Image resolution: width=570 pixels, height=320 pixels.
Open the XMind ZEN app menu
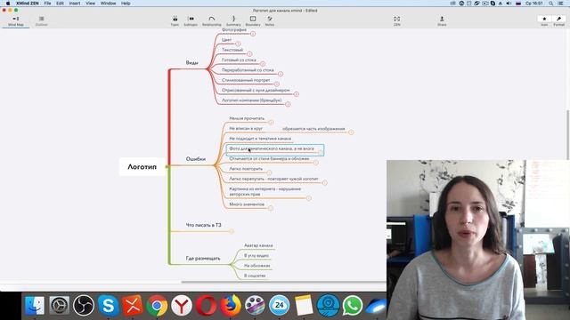click(x=28, y=4)
